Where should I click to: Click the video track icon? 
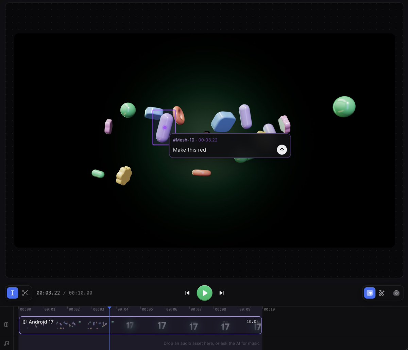point(6,325)
